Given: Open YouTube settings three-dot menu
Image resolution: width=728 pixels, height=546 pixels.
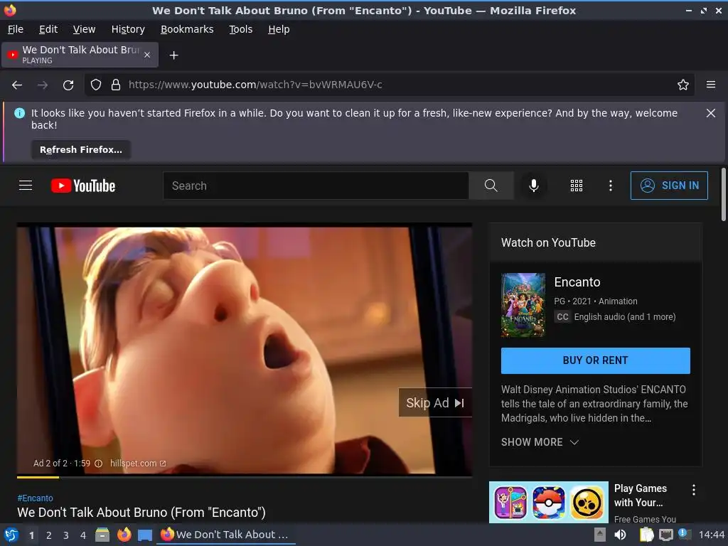Looking at the screenshot, I should 611,186.
